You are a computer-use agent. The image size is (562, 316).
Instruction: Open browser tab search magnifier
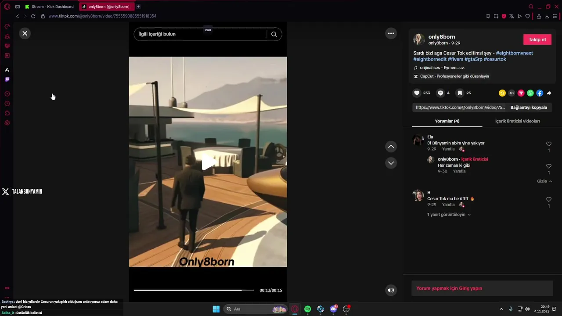[531, 7]
